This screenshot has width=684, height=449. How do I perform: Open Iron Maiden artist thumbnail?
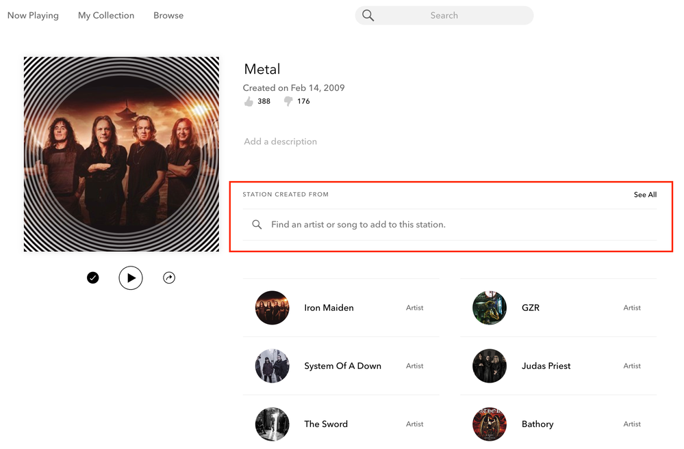(x=273, y=308)
